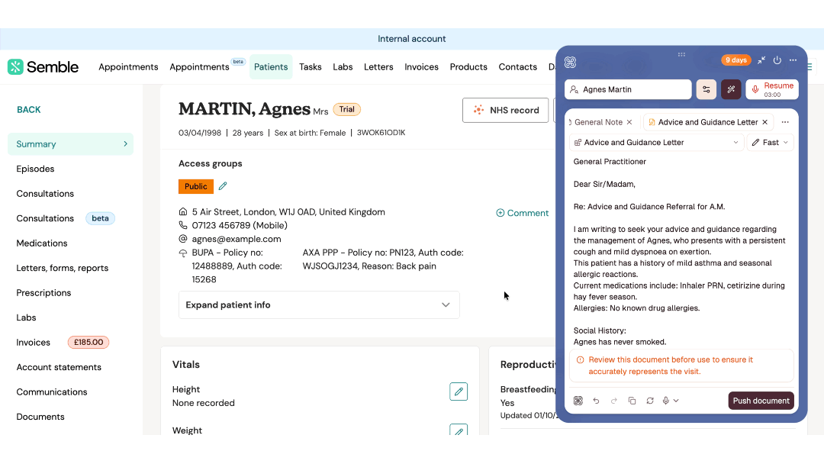The width and height of the screenshot is (824, 464).
Task: Open Invoices in the top navigation
Action: (421, 66)
